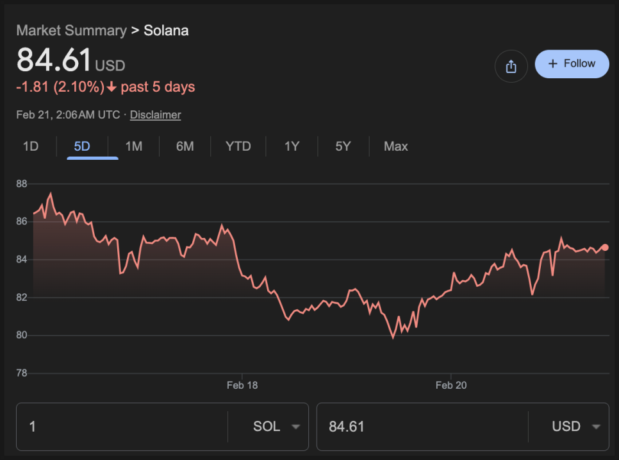Screen dimensions: 619x460
Task: Click the latest price dot on chart
Action: click(605, 248)
